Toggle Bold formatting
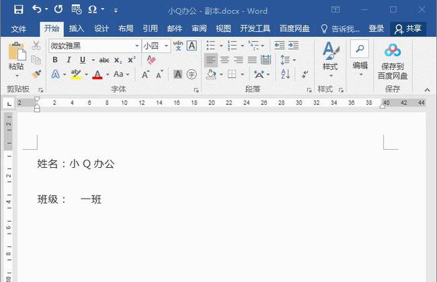 point(55,60)
